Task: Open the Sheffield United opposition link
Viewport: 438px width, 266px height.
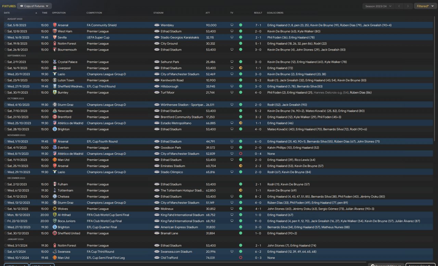Action: [69, 233]
